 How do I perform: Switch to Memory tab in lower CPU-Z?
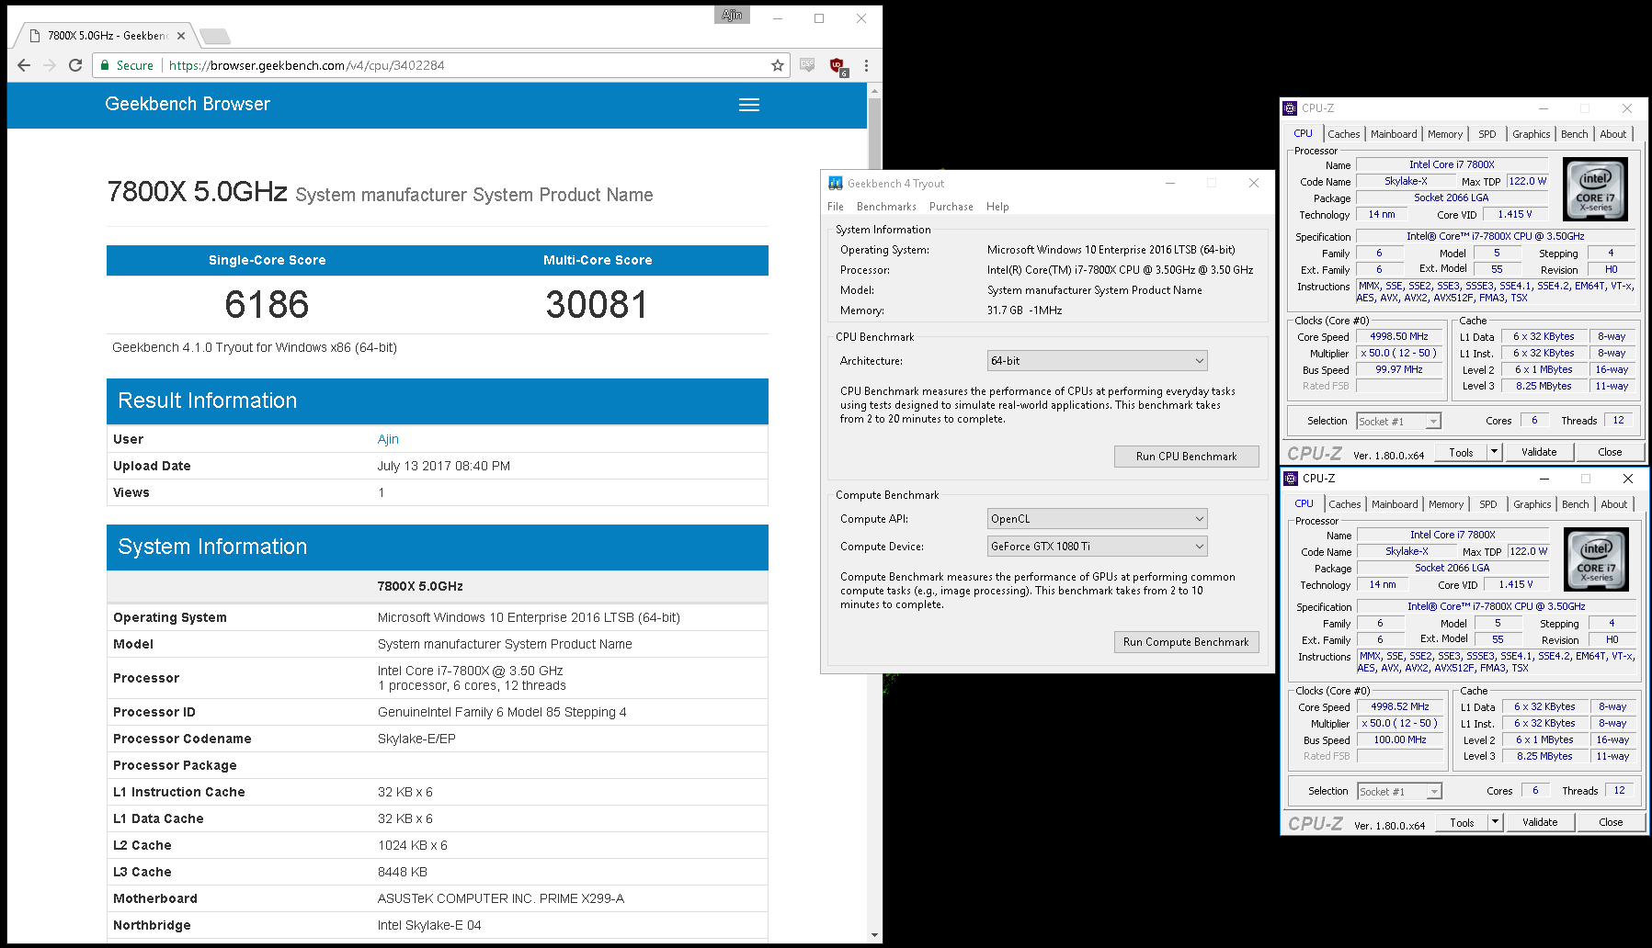(1446, 504)
